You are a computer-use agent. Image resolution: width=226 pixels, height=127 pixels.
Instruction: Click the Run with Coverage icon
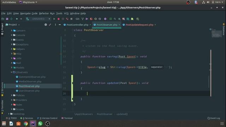click(x=63, y=19)
